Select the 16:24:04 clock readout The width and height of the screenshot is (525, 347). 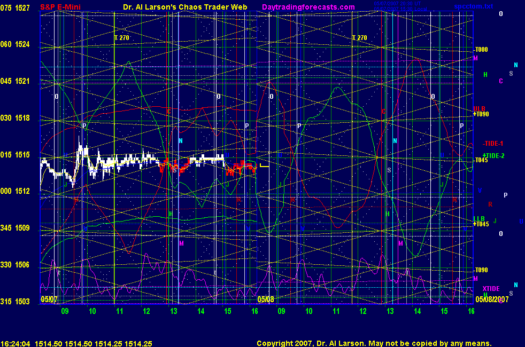(x=16, y=344)
